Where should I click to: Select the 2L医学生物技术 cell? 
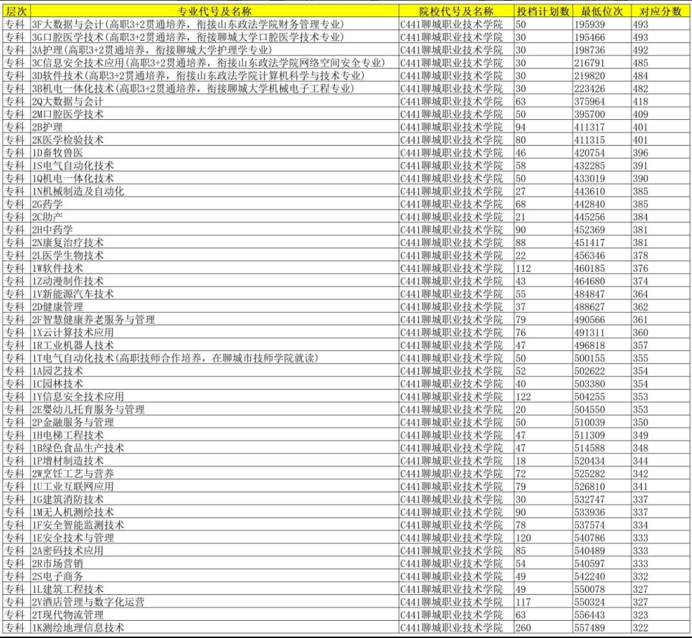click(214, 255)
